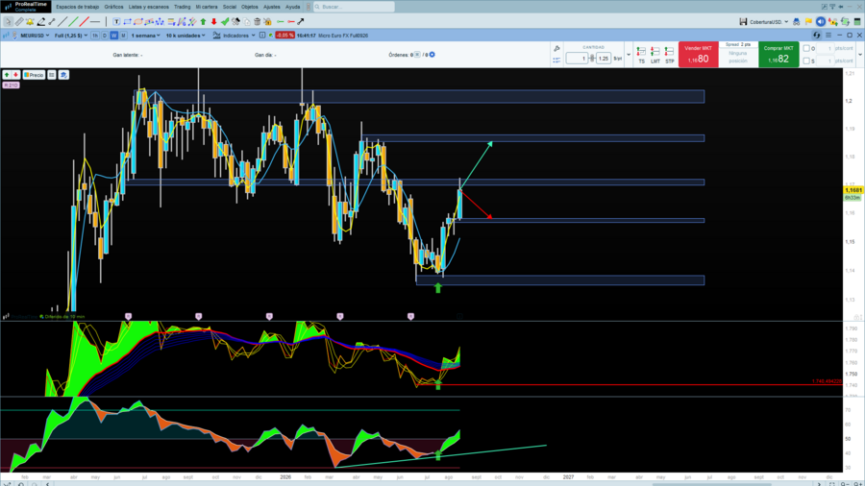This screenshot has width=865, height=486.
Task: Click the save template floppy icon
Action: [x=743, y=21]
